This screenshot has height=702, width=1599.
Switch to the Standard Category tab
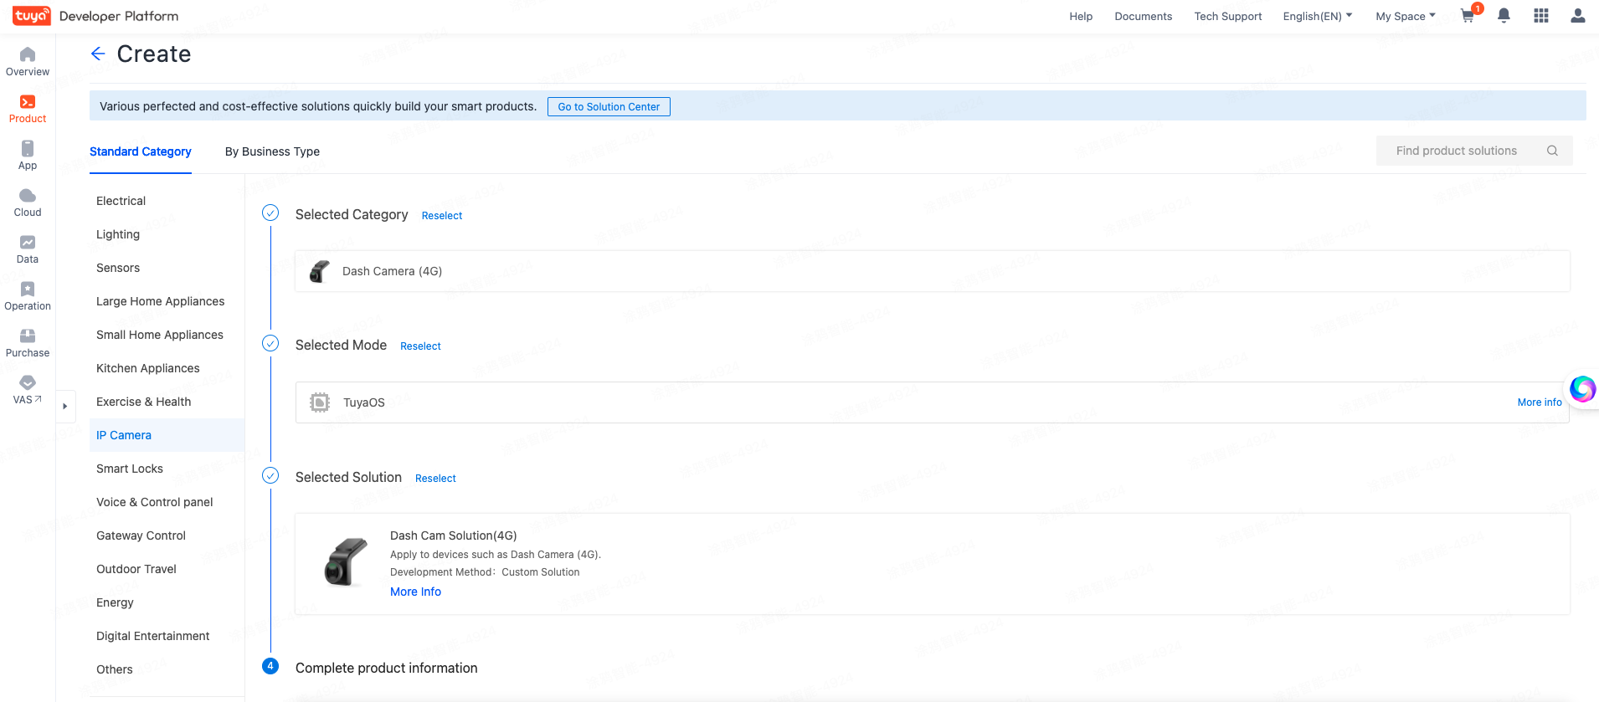coord(141,151)
